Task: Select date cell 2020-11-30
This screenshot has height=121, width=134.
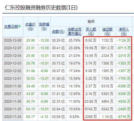Action: click(13, 86)
